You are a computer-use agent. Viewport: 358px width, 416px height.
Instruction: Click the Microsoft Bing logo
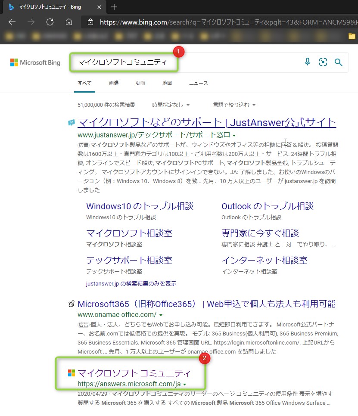pos(35,62)
